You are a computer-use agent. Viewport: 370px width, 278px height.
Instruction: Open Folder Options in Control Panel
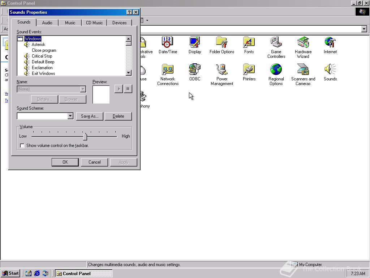click(222, 45)
